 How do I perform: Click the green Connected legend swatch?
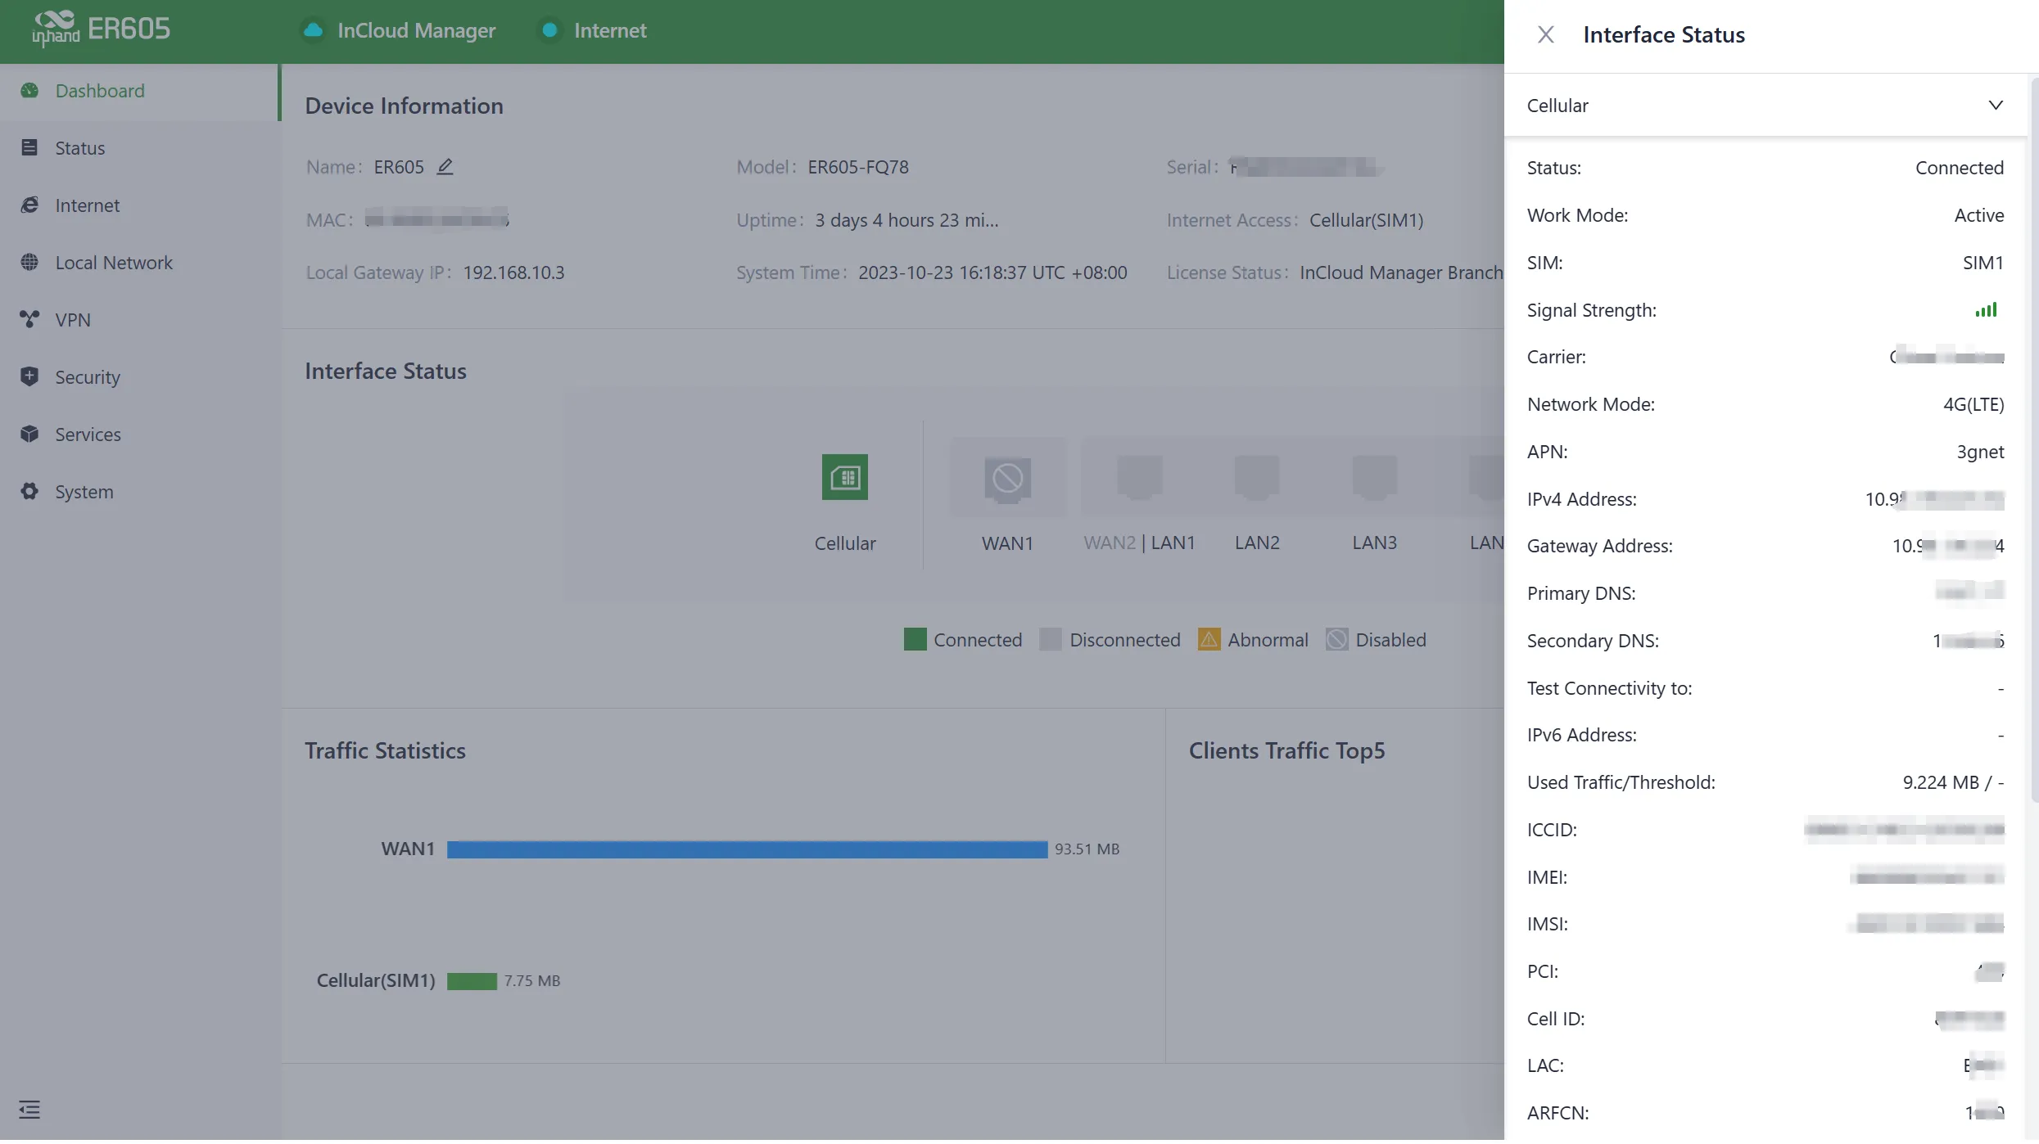click(915, 641)
